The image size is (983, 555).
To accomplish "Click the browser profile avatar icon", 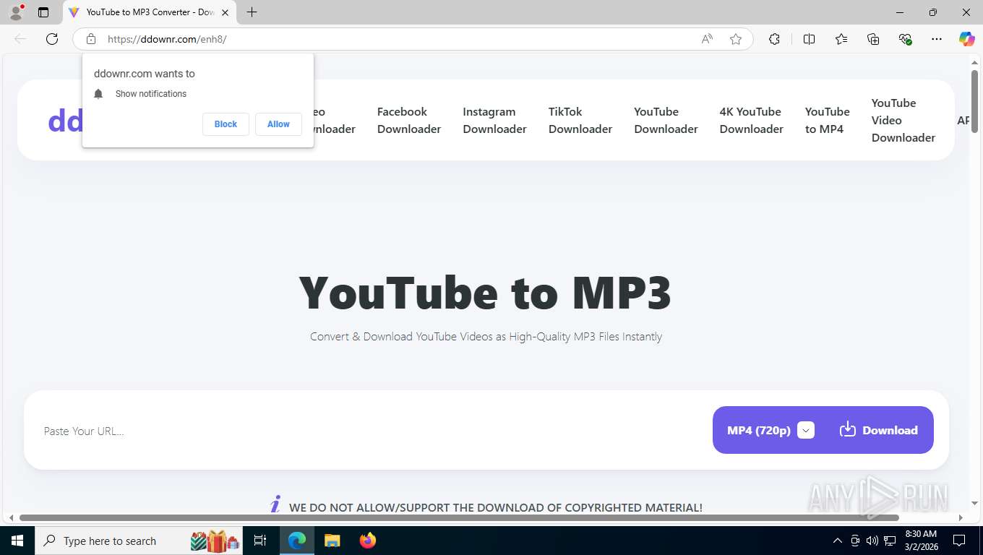I will 16,12.
